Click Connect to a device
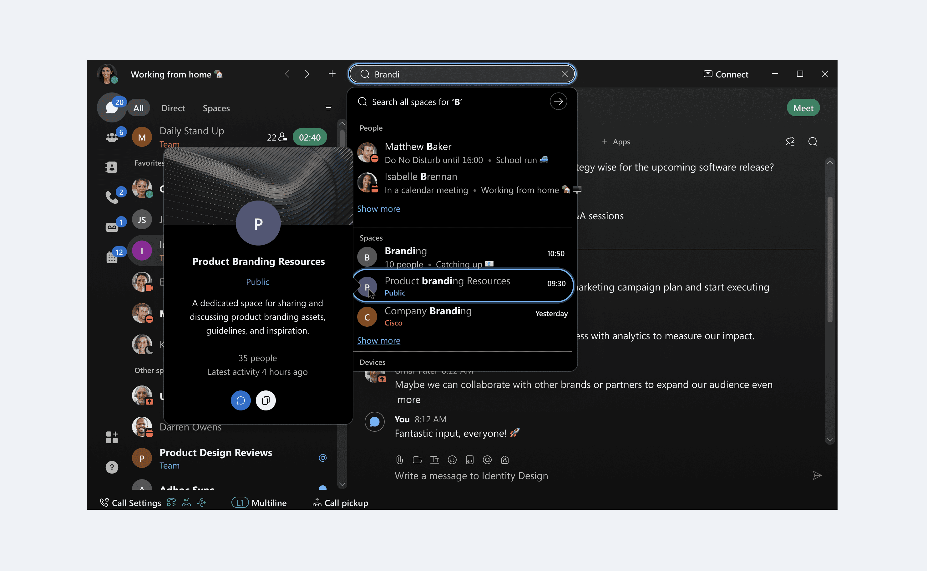This screenshot has height=571, width=927. [x=726, y=74]
